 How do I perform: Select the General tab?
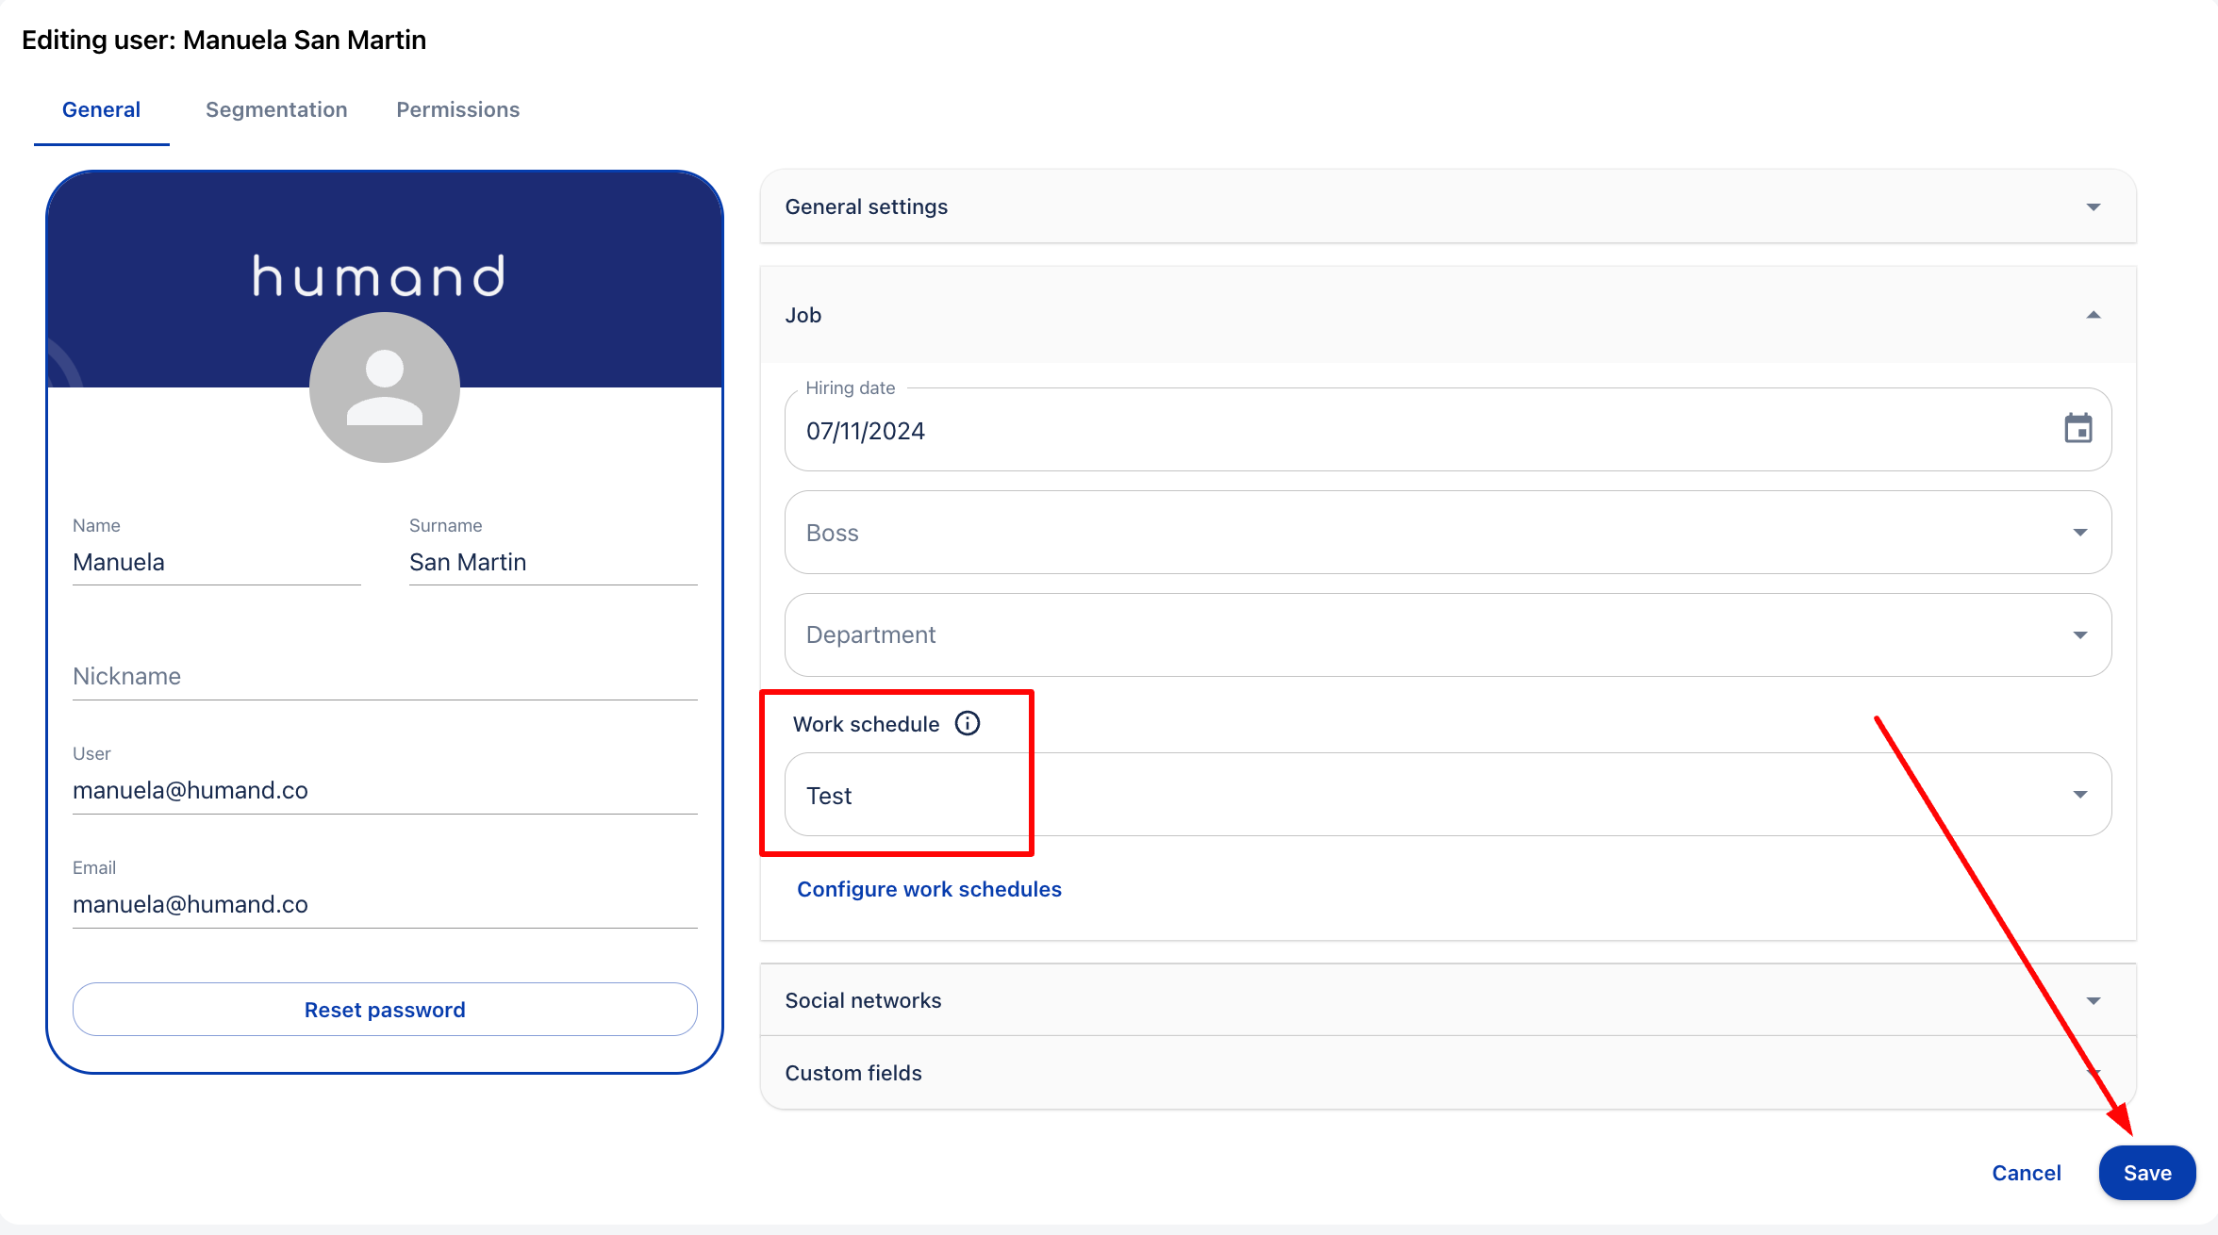click(101, 109)
